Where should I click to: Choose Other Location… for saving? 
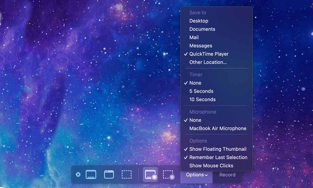tap(208, 62)
